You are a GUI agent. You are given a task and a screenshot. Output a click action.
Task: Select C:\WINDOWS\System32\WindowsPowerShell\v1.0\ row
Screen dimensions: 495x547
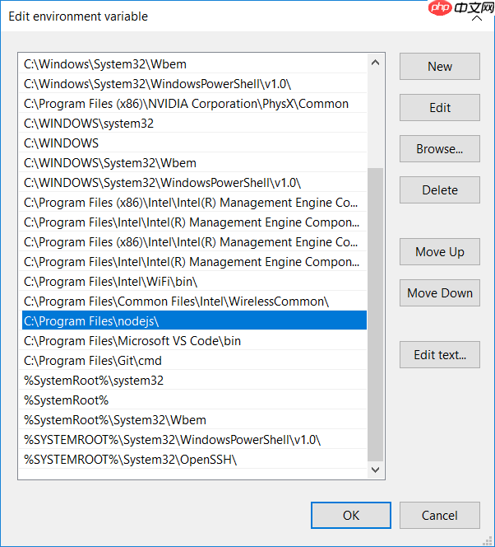point(194,183)
